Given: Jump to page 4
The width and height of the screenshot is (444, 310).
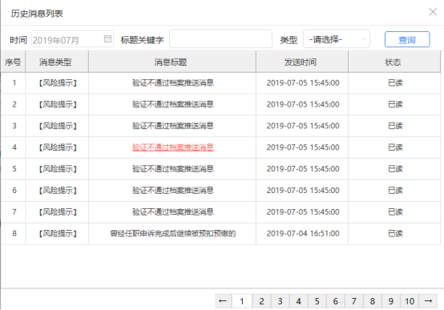Looking at the screenshot, I should pyautogui.click(x=298, y=301).
